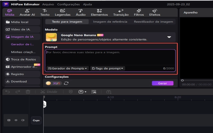Click the 0/2000 character counter
The image size is (213, 133).
169,68
